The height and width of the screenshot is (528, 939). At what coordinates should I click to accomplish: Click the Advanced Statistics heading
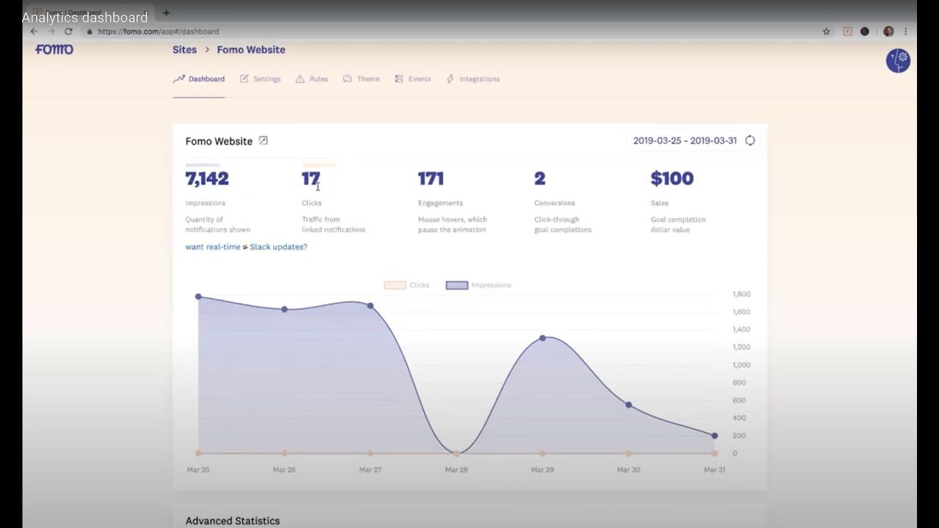coord(233,521)
